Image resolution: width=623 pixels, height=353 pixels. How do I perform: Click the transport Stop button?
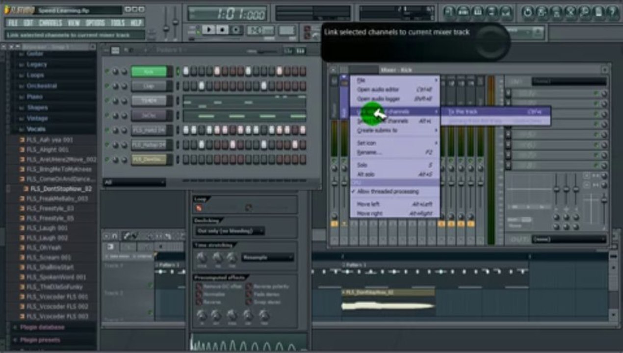222,30
